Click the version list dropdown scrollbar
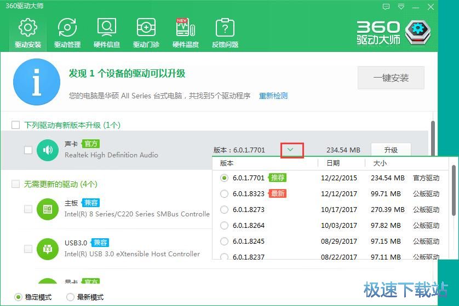This screenshot has width=459, height=306. pyautogui.click(x=454, y=190)
